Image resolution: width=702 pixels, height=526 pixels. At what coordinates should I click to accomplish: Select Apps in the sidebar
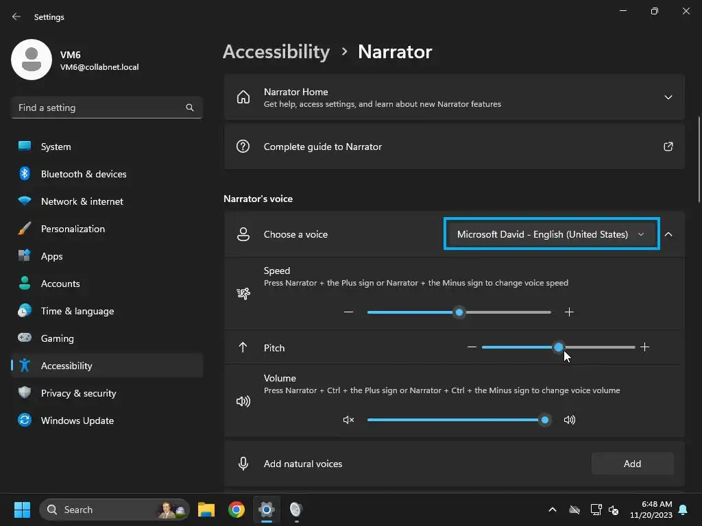click(x=106, y=256)
